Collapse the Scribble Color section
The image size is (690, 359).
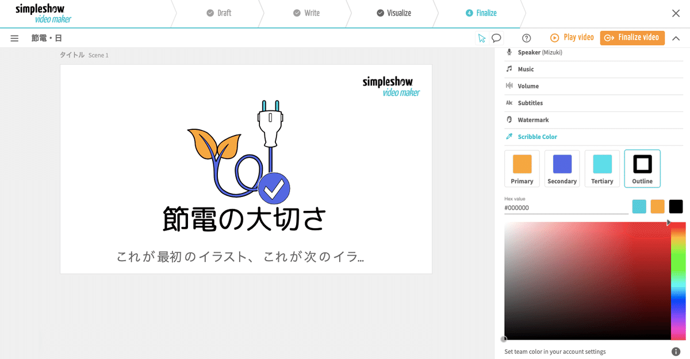[x=593, y=137]
